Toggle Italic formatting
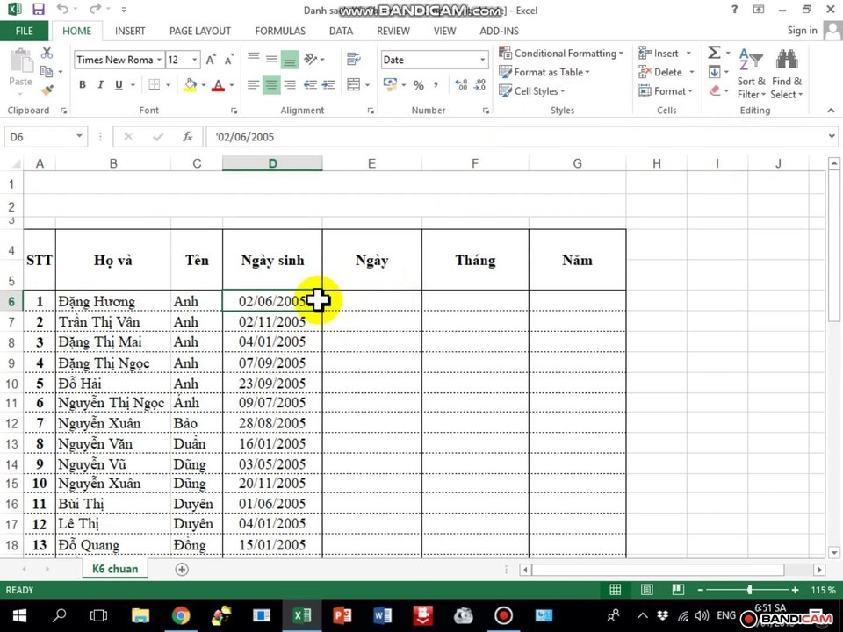 tap(100, 84)
